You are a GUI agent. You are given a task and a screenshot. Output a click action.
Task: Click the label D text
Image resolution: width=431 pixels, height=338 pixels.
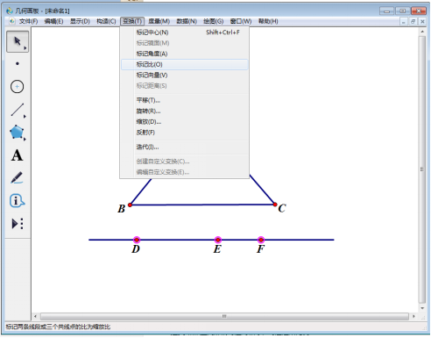point(136,249)
